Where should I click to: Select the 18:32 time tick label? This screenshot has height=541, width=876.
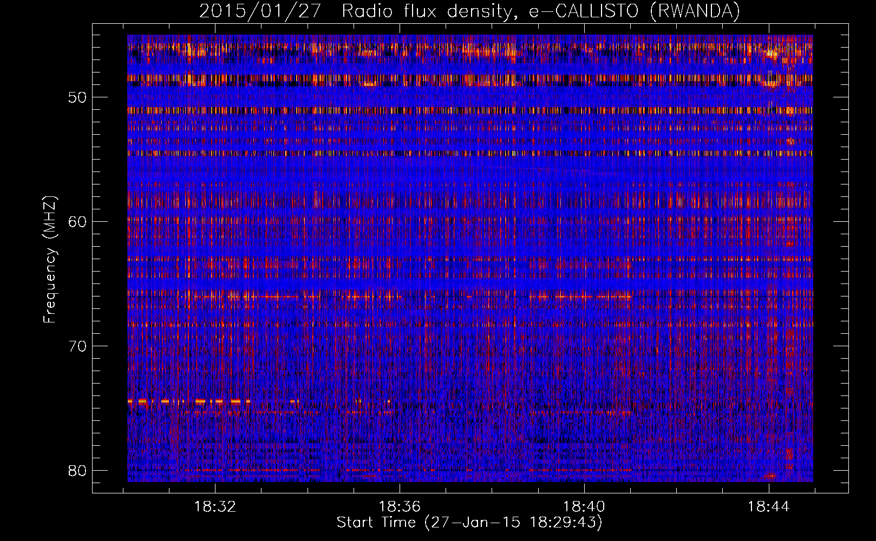(x=215, y=507)
